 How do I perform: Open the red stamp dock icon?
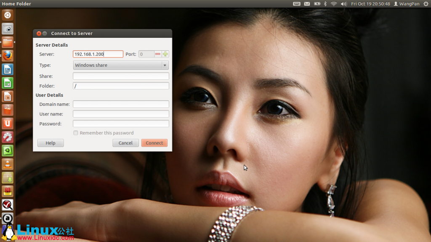click(x=8, y=191)
